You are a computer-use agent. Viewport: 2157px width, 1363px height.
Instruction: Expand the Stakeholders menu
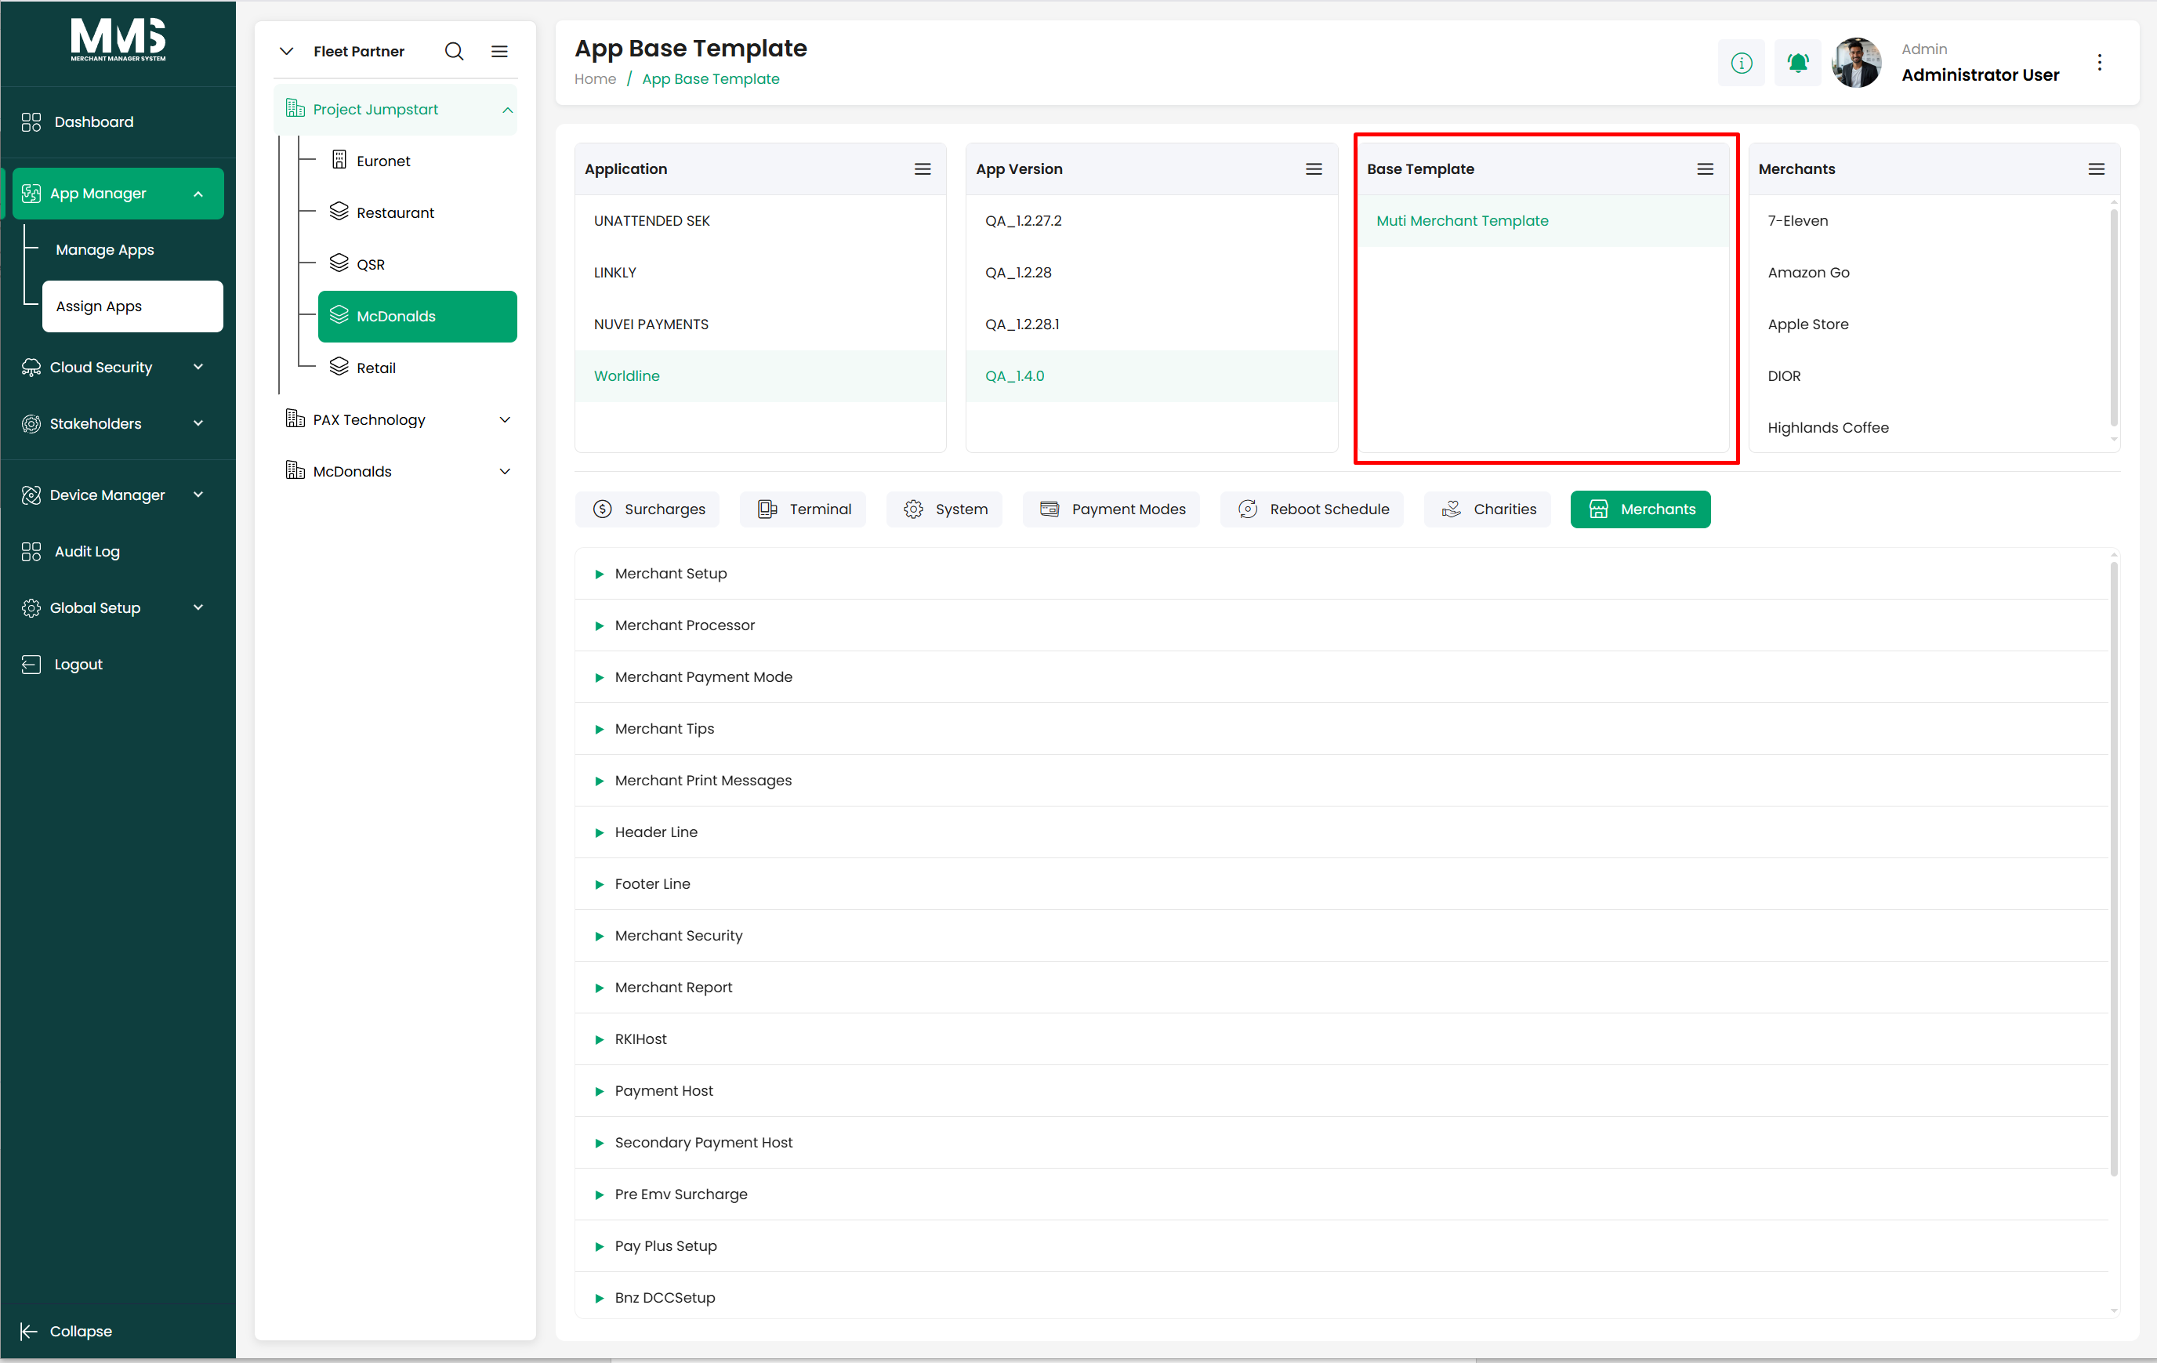pyautogui.click(x=118, y=423)
